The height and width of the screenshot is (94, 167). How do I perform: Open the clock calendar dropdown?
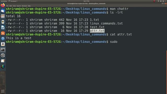[x=86, y=1]
